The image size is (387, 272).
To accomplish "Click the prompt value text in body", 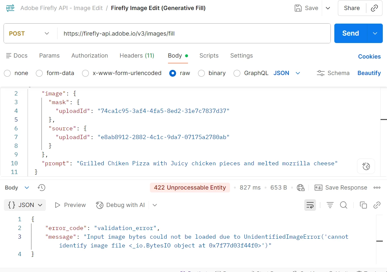I will (207, 164).
